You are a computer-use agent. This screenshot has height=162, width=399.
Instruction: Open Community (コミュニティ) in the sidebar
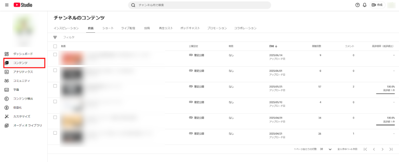(x=21, y=81)
